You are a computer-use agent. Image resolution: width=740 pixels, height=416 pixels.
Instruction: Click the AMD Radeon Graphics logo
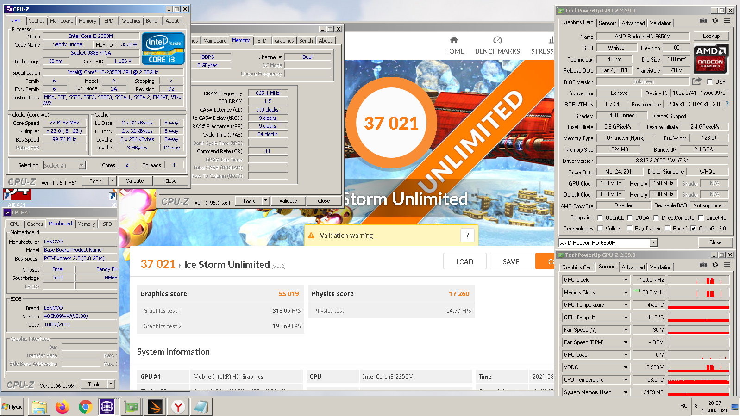point(711,58)
